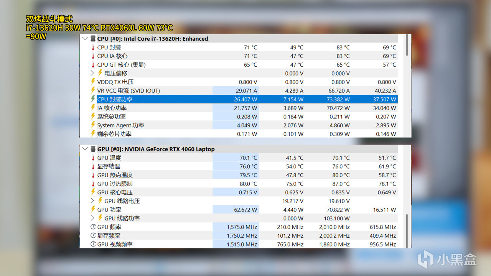Image resolution: width=491 pixels, height=276 pixels.
Task: Click the clock icon for 显存频率
Action: [93, 236]
